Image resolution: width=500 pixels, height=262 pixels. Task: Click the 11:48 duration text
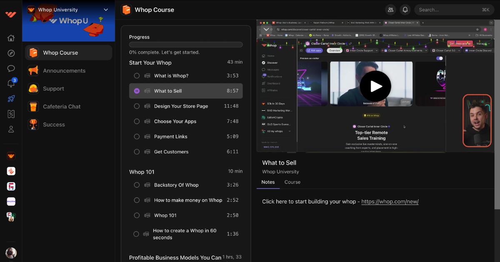click(231, 106)
